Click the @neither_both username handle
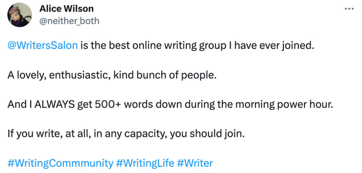The image size is (362, 173). 69,21
